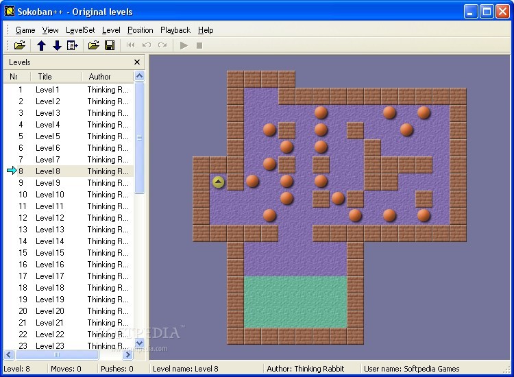Select Level 14 in the list
The image size is (514, 377).
pos(69,241)
